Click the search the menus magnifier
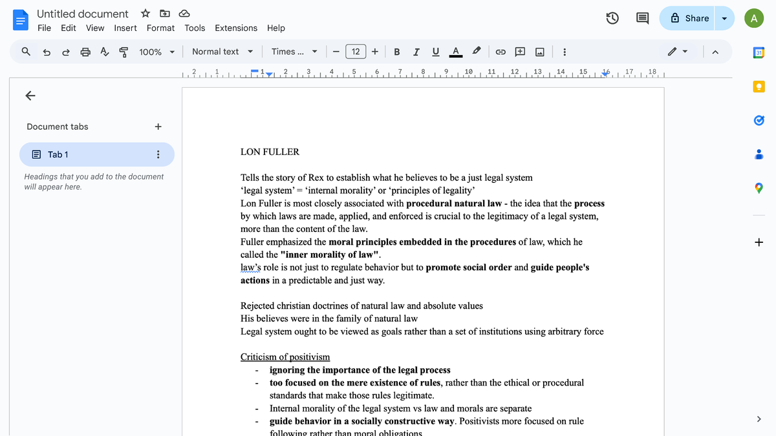Screen dimensions: 776x436 26,52
